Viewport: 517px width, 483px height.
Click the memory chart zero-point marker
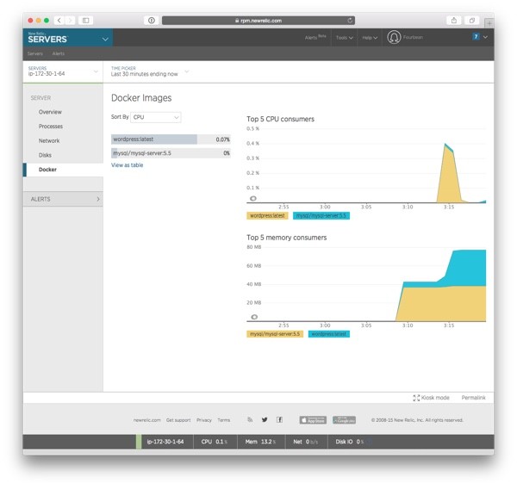[254, 317]
